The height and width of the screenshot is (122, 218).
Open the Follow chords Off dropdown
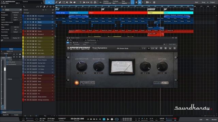(x=16, y=29)
